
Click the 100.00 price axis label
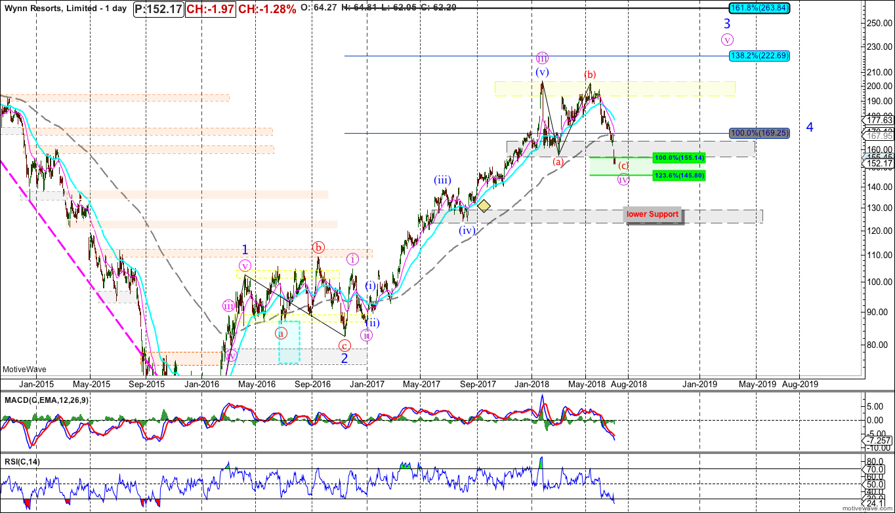point(879,282)
